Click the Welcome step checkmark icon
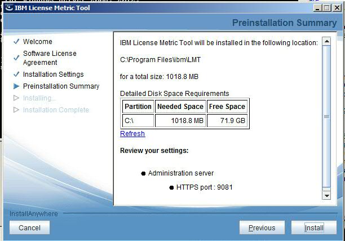Viewport: 345px width, 241px height. pyautogui.click(x=16, y=42)
